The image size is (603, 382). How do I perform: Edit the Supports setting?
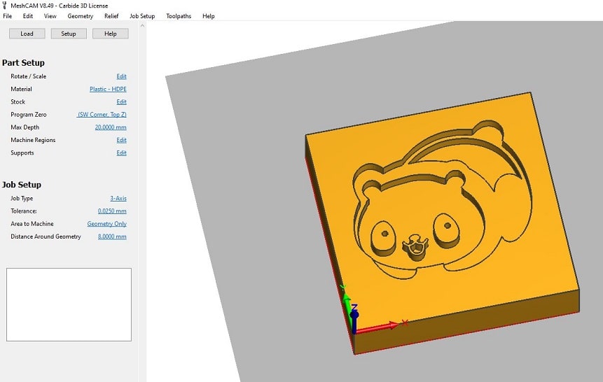(122, 153)
